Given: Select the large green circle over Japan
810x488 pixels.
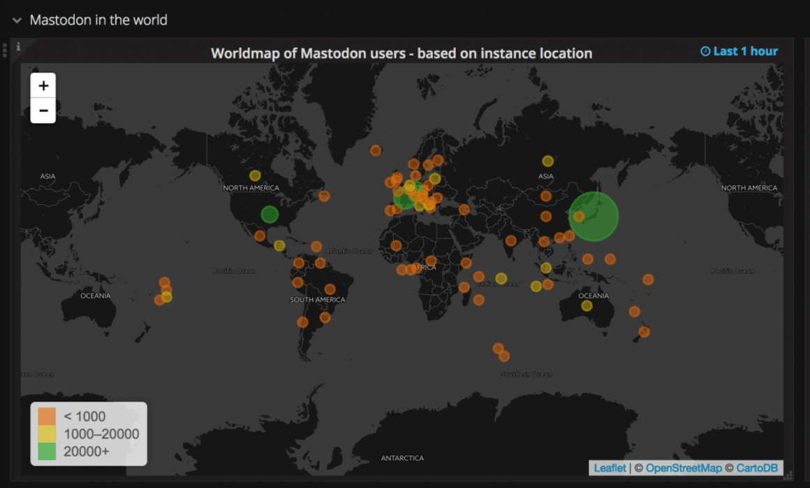Looking at the screenshot, I should click(x=594, y=217).
